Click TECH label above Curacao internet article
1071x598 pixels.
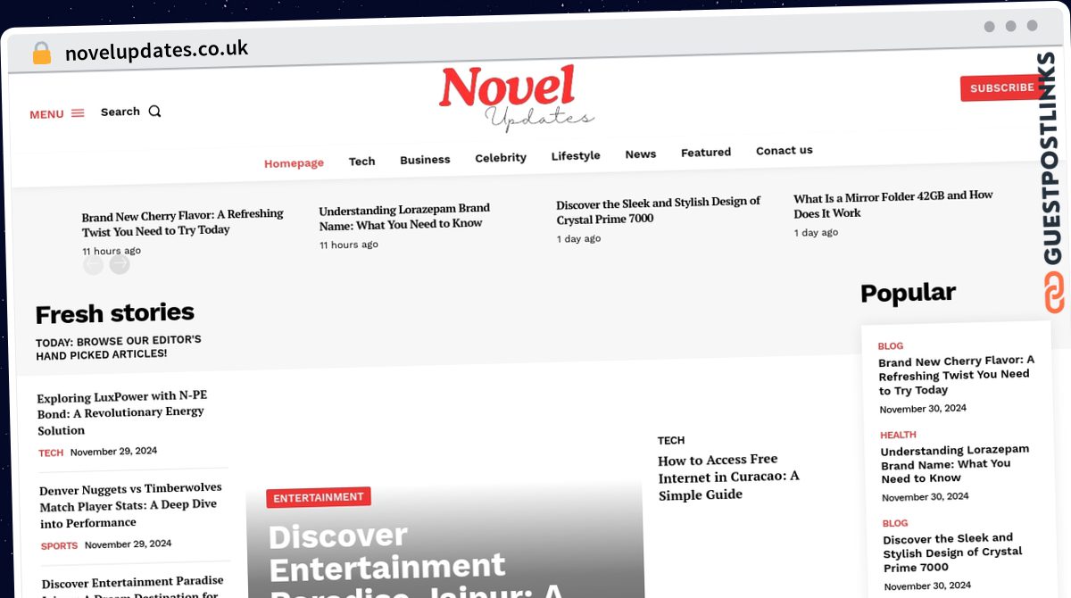[671, 441]
